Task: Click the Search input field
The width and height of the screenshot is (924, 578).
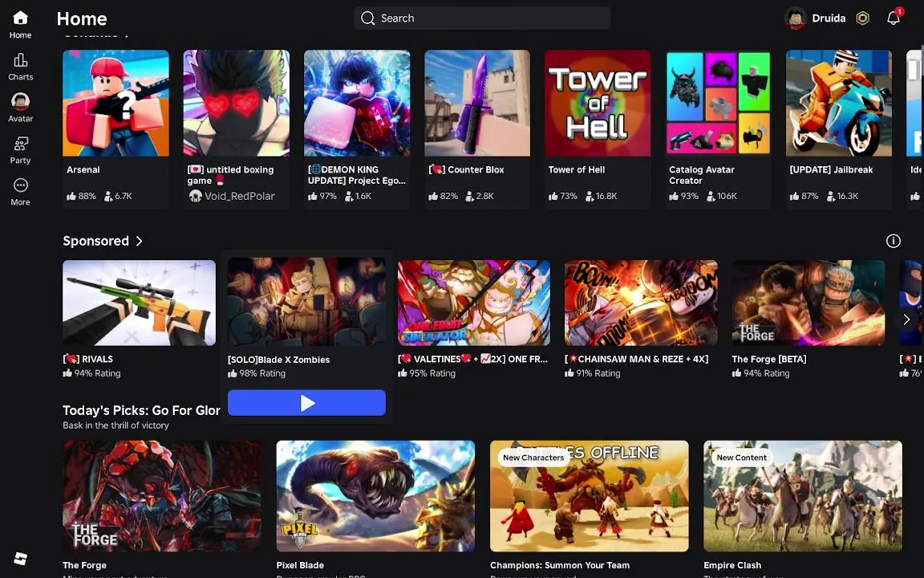Action: tap(482, 18)
